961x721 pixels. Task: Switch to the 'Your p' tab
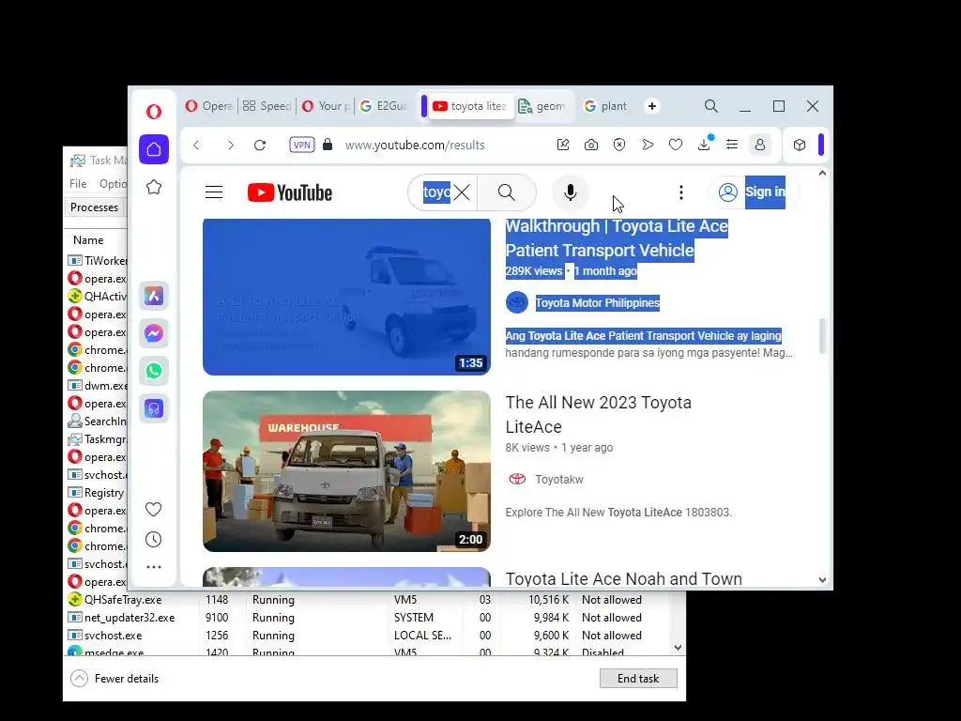coord(326,106)
